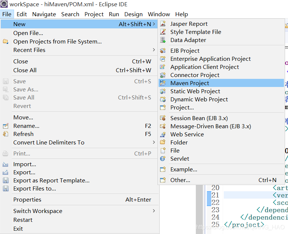The image size is (288, 234).
Task: Click the File icon in New submenu
Action: [163, 150]
